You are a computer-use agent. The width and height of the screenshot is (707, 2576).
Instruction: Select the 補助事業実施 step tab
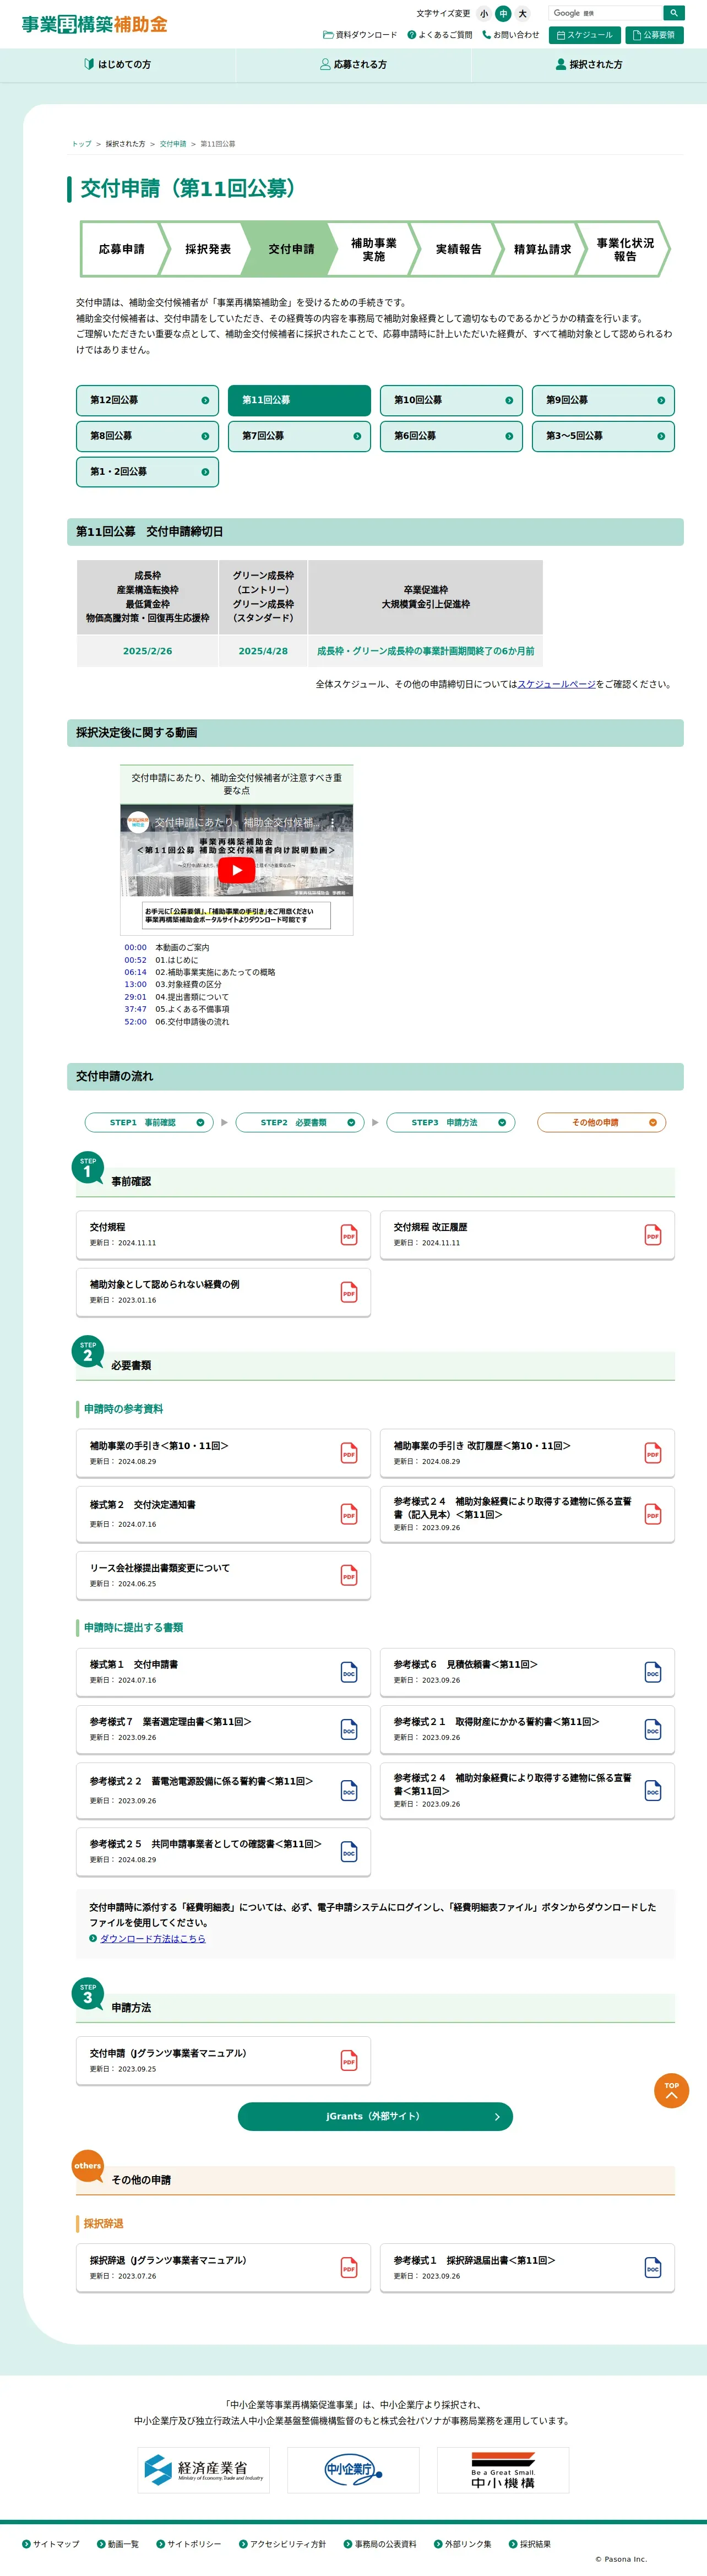(373, 249)
